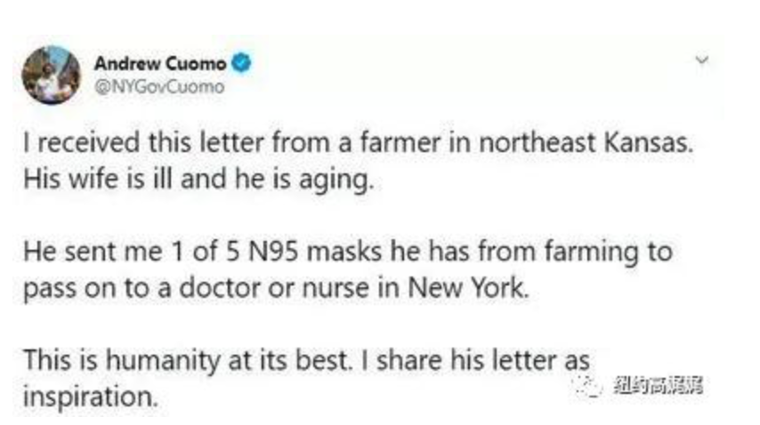The height and width of the screenshot is (425, 760).
Task: Click the blue verified badge
Action: coord(241,63)
